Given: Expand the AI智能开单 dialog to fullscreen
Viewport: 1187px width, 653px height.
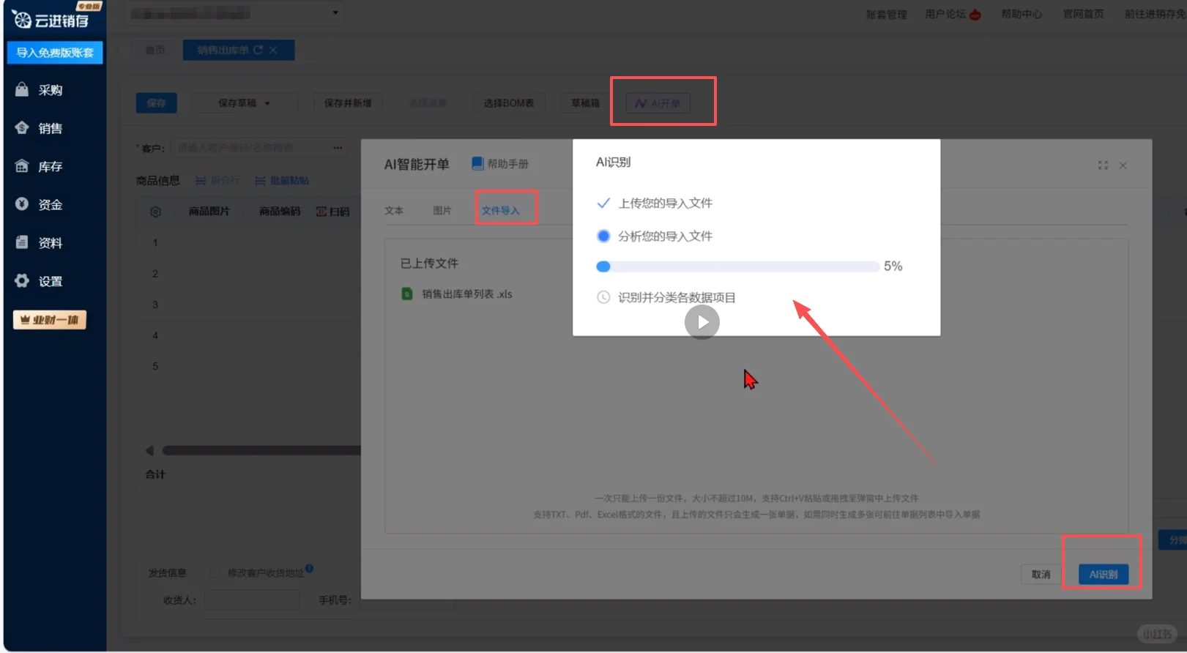Looking at the screenshot, I should coord(1103,165).
